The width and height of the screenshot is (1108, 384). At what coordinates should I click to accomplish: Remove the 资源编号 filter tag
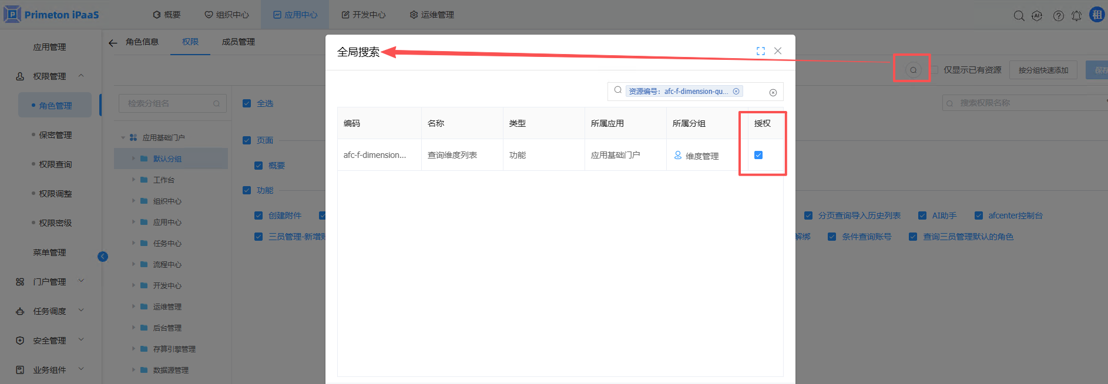[x=736, y=91]
